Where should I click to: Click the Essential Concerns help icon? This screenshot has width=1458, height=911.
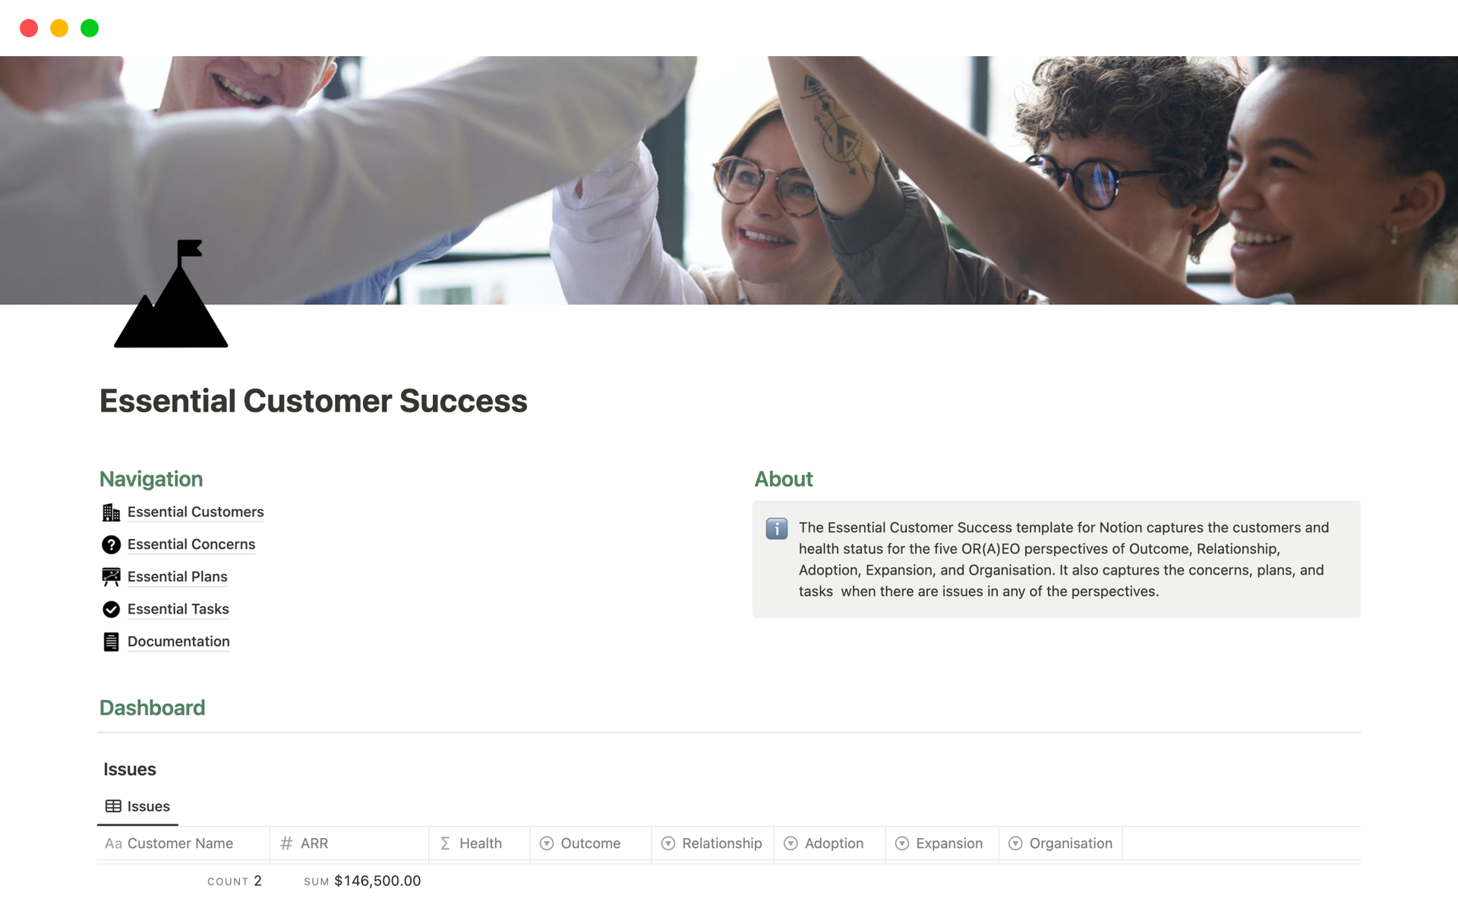pos(112,544)
